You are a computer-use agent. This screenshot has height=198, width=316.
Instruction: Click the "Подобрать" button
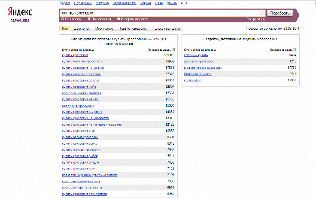pos(280,13)
